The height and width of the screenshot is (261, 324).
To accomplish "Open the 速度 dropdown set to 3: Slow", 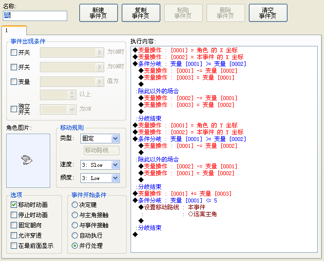I will (x=100, y=165).
